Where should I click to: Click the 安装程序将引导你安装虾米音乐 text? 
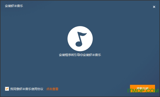pos(80,55)
